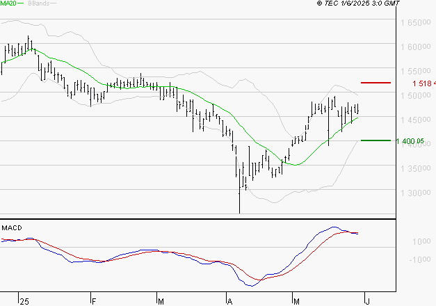This screenshot has height=306, width=436.
Task: Click the BBands legend label
Action: [x=38, y=4]
